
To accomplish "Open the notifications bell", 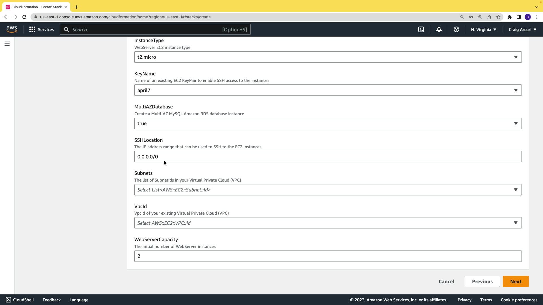I will 439,29.
